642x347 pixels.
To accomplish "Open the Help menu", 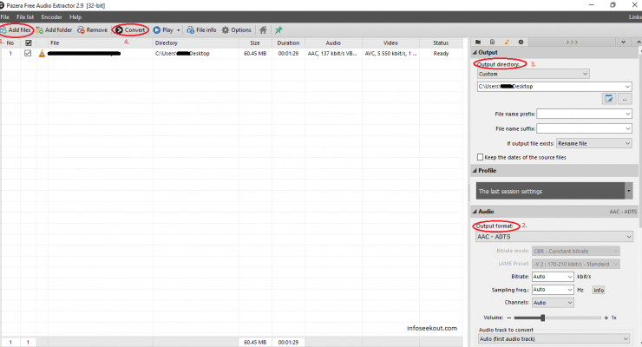I will pyautogui.click(x=75, y=17).
